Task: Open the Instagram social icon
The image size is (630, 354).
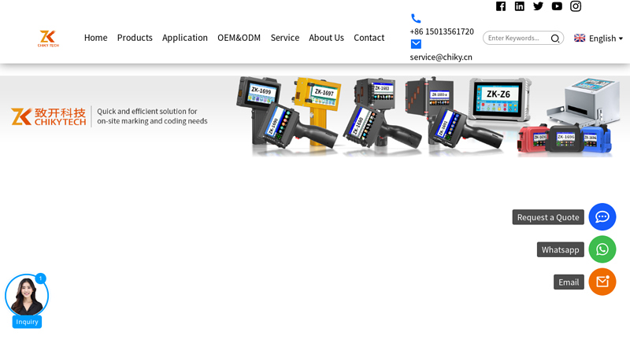Action: pos(576,6)
